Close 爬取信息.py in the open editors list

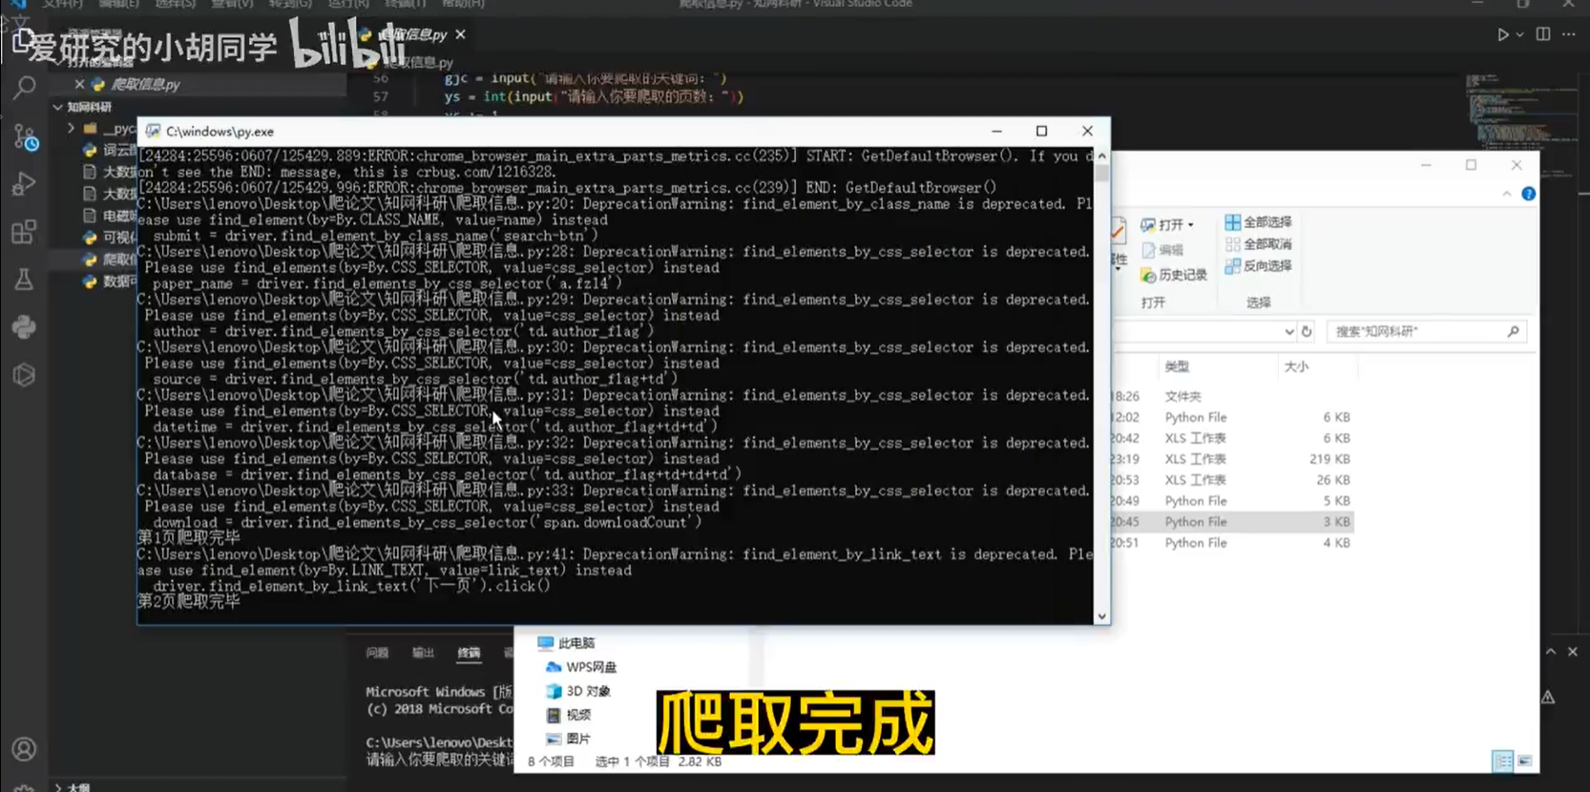tap(80, 84)
